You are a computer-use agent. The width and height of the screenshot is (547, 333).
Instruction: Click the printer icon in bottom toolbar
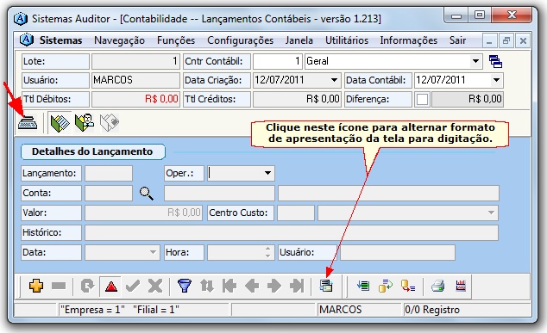[437, 286]
